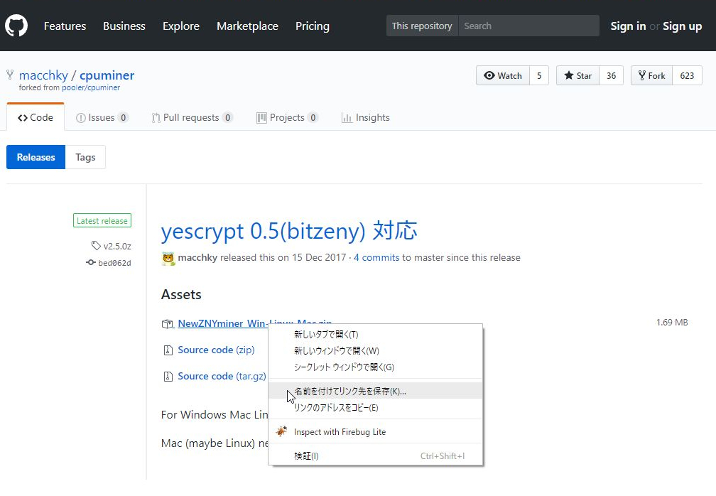This screenshot has width=716, height=496.
Task: Choose 新しいタブで開く in the context menu
Action: click(375, 335)
